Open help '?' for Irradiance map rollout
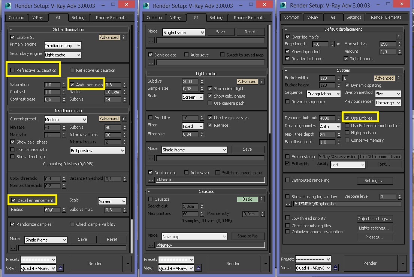414x277 pixels. pyautogui.click(x=124, y=119)
